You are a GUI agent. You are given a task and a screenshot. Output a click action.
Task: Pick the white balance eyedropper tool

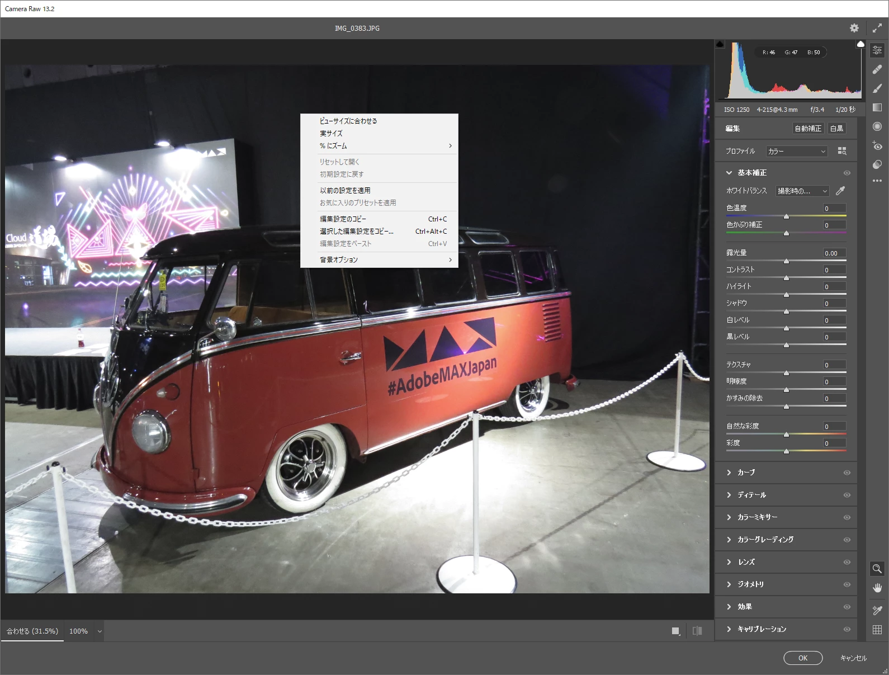point(840,191)
